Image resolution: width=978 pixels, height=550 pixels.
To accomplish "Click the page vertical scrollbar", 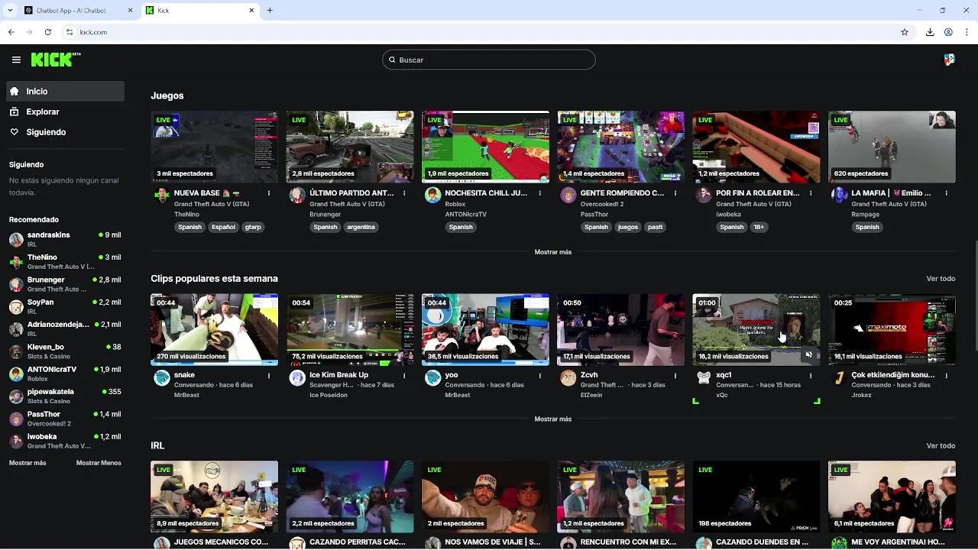I will (975, 296).
